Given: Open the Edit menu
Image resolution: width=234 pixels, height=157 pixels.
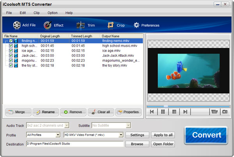Looking at the screenshot, I should tap(23, 13).
